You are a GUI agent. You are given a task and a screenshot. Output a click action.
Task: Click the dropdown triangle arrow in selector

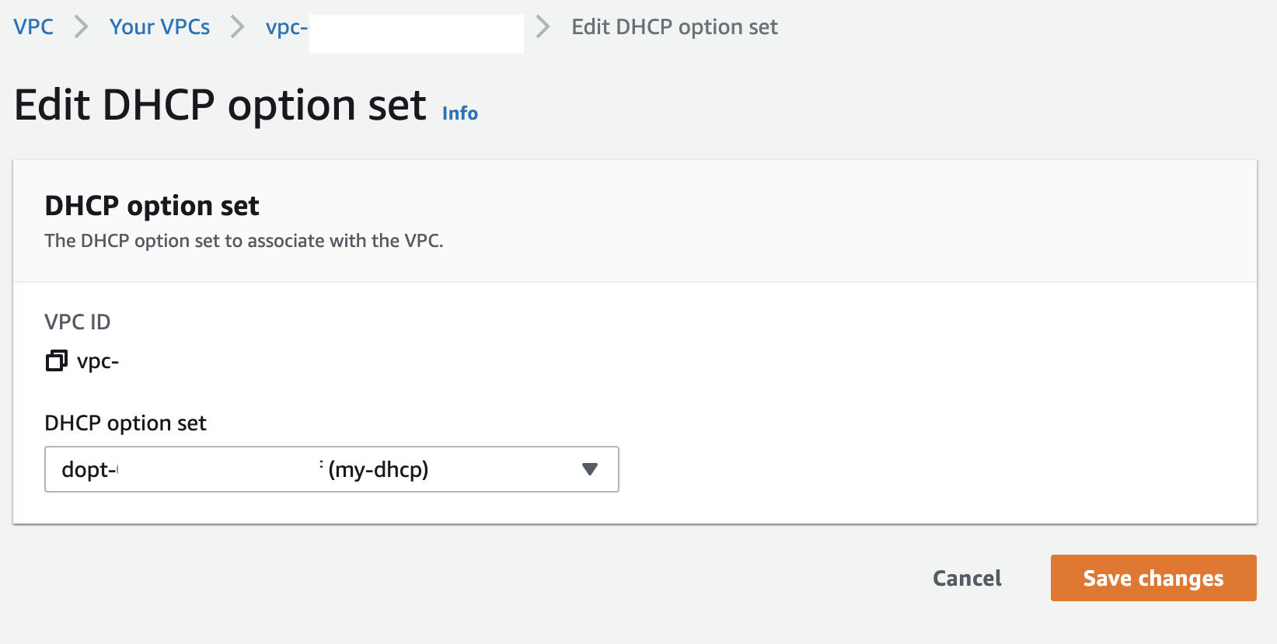590,469
